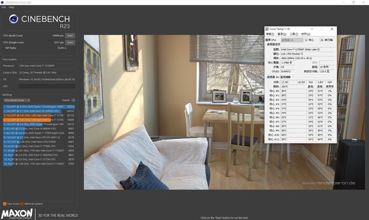Click the Core Temp title bar icon
The width and height of the screenshot is (369, 220).
click(x=267, y=29)
